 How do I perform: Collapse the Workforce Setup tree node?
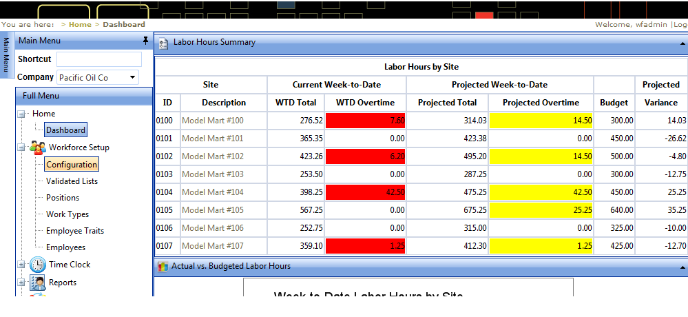(21, 147)
